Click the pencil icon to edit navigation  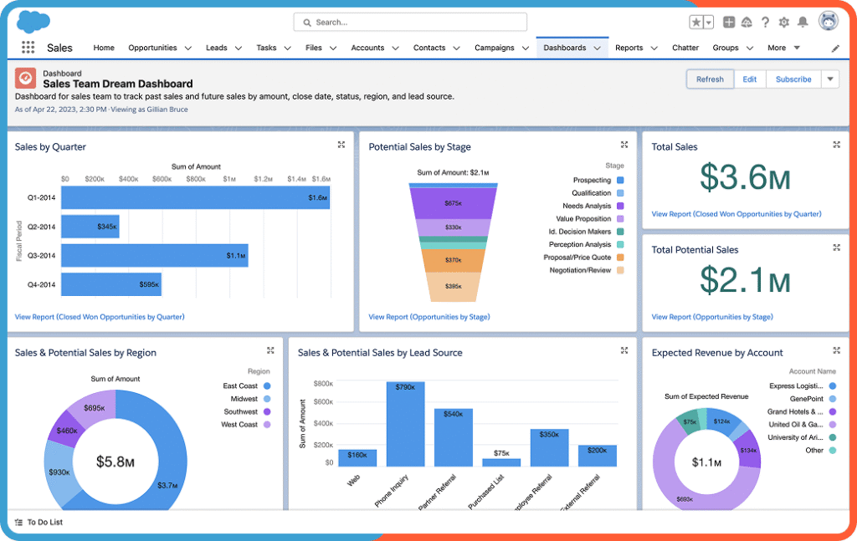834,48
